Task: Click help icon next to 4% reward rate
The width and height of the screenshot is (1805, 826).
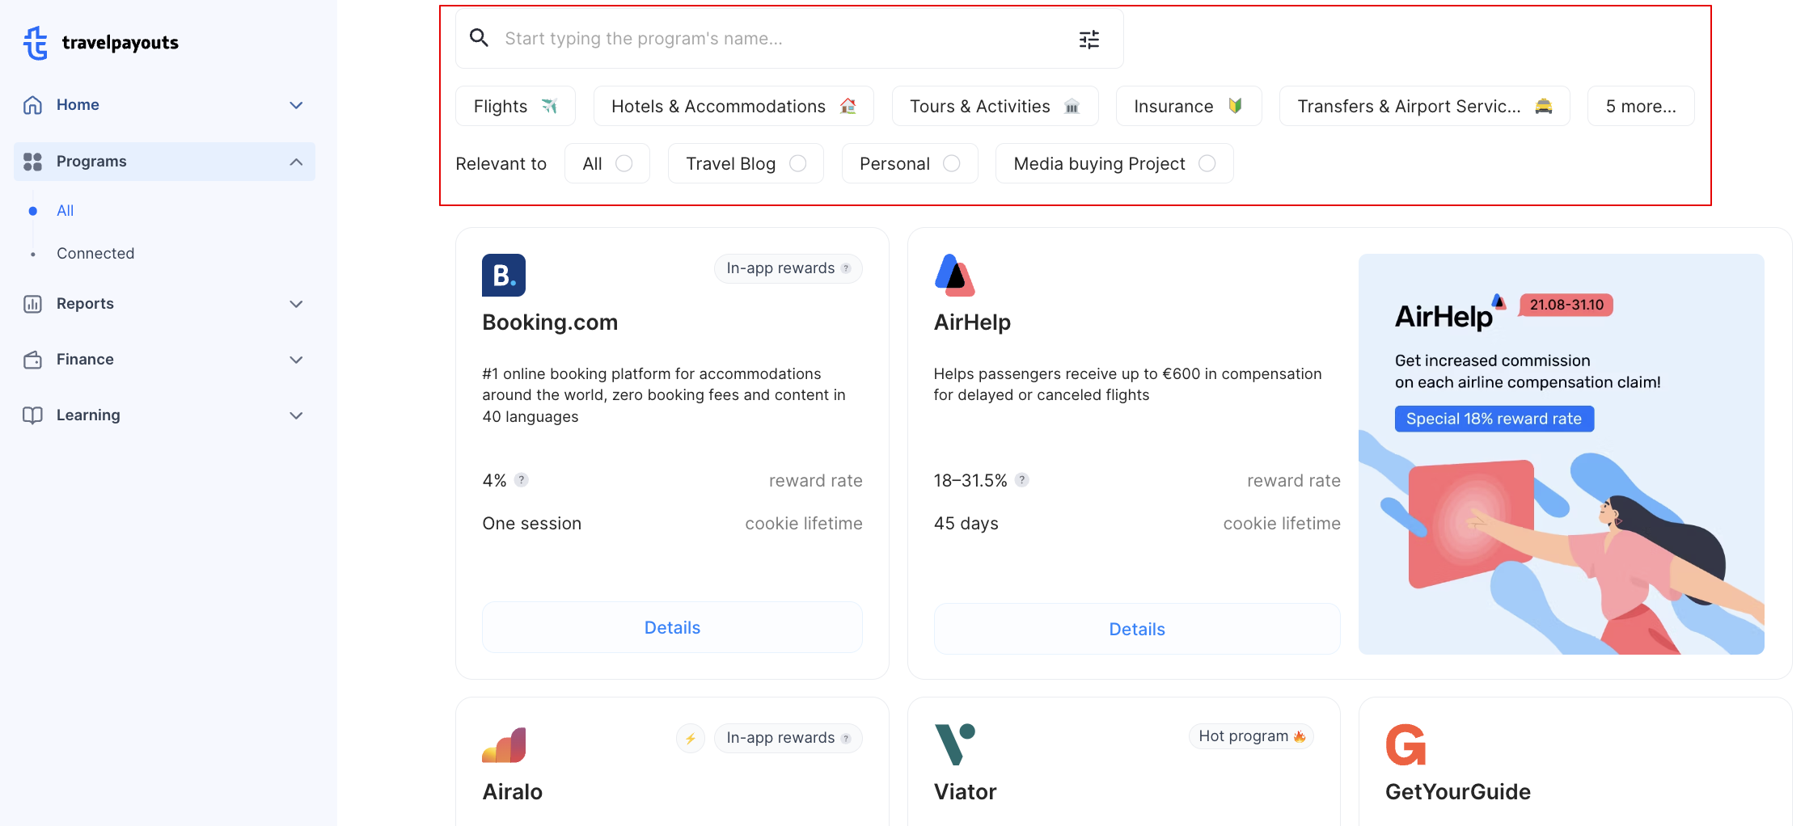Action: click(522, 480)
